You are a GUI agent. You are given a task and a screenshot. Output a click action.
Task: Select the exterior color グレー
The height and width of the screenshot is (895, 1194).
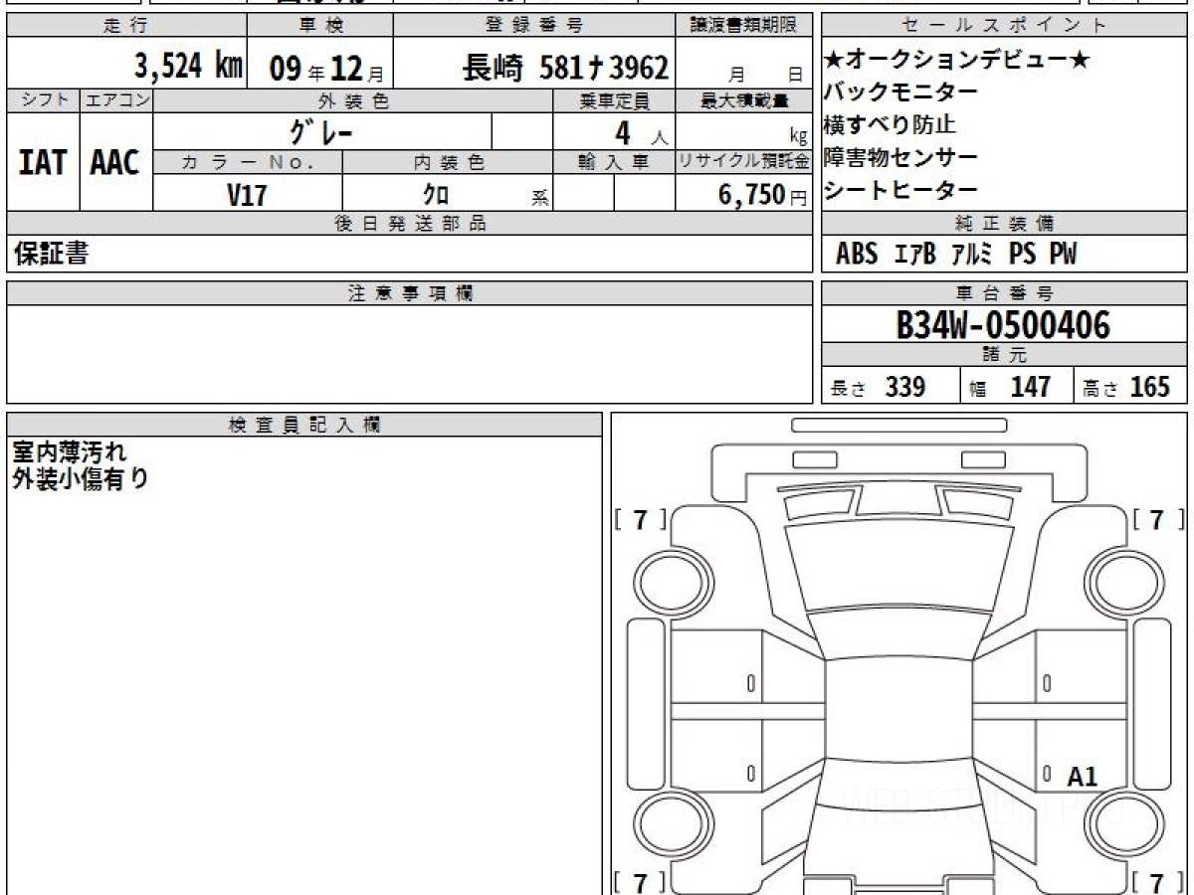point(321,131)
